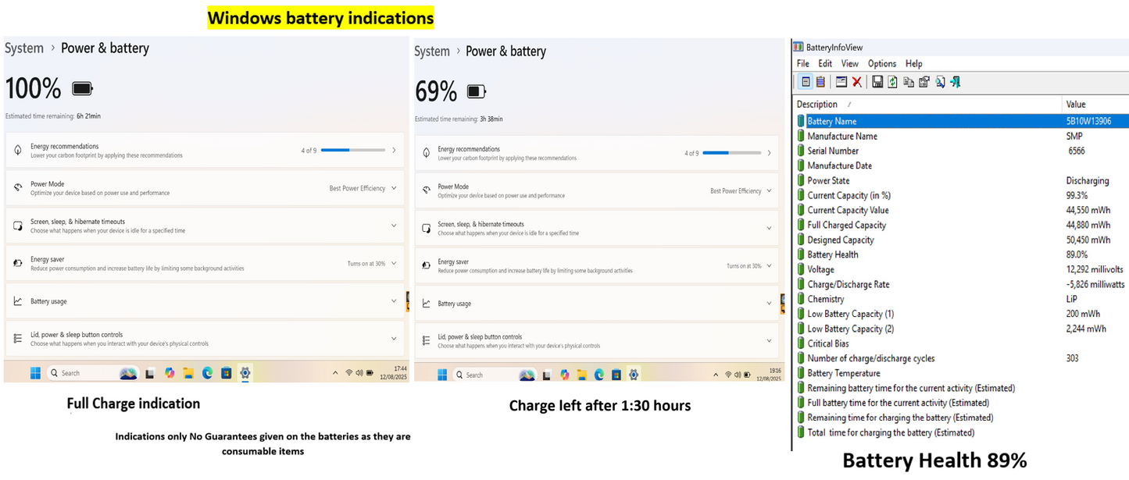Open the Power Mode dropdown in the 100% window
The width and height of the screenshot is (1129, 480).
coord(363,188)
